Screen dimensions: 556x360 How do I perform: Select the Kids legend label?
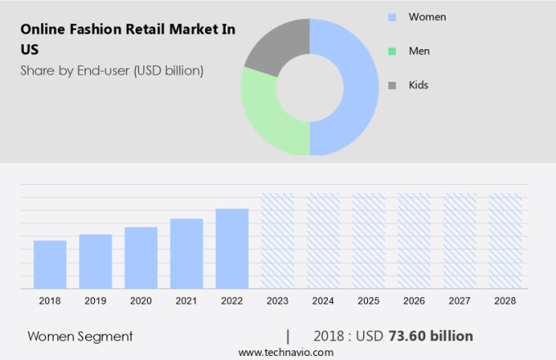tap(419, 85)
